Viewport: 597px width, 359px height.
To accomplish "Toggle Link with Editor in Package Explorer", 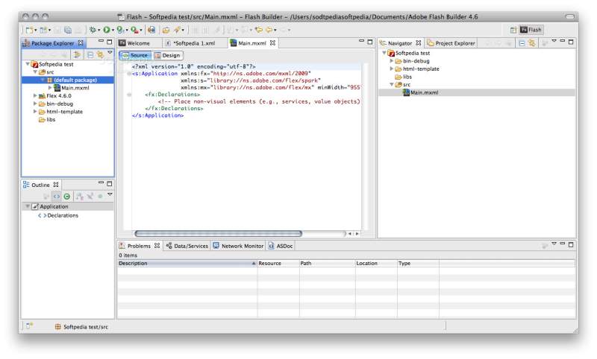I will point(100,54).
